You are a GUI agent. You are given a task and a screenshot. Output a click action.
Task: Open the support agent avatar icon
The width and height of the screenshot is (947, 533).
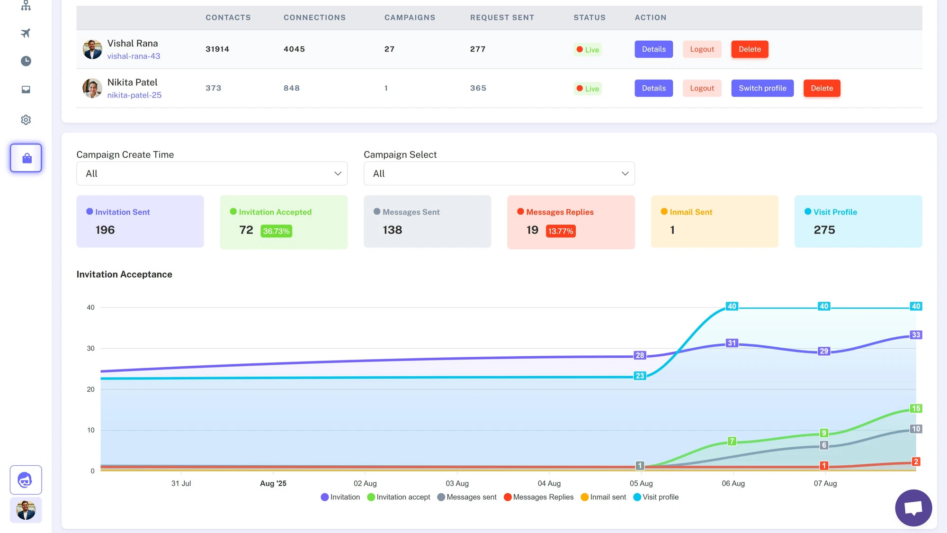26,480
